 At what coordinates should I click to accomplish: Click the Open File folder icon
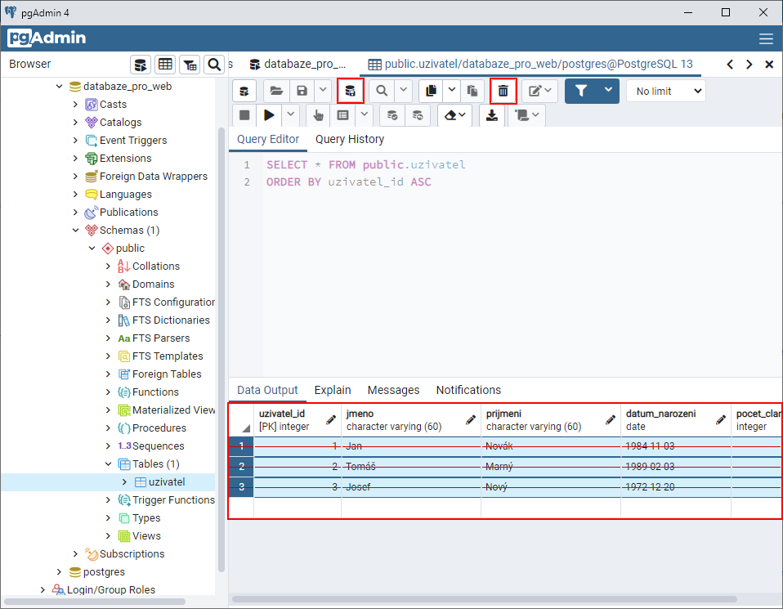pos(276,91)
